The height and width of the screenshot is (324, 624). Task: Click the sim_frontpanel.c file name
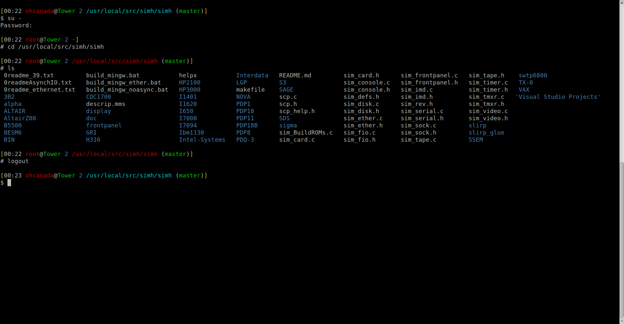(x=429, y=75)
